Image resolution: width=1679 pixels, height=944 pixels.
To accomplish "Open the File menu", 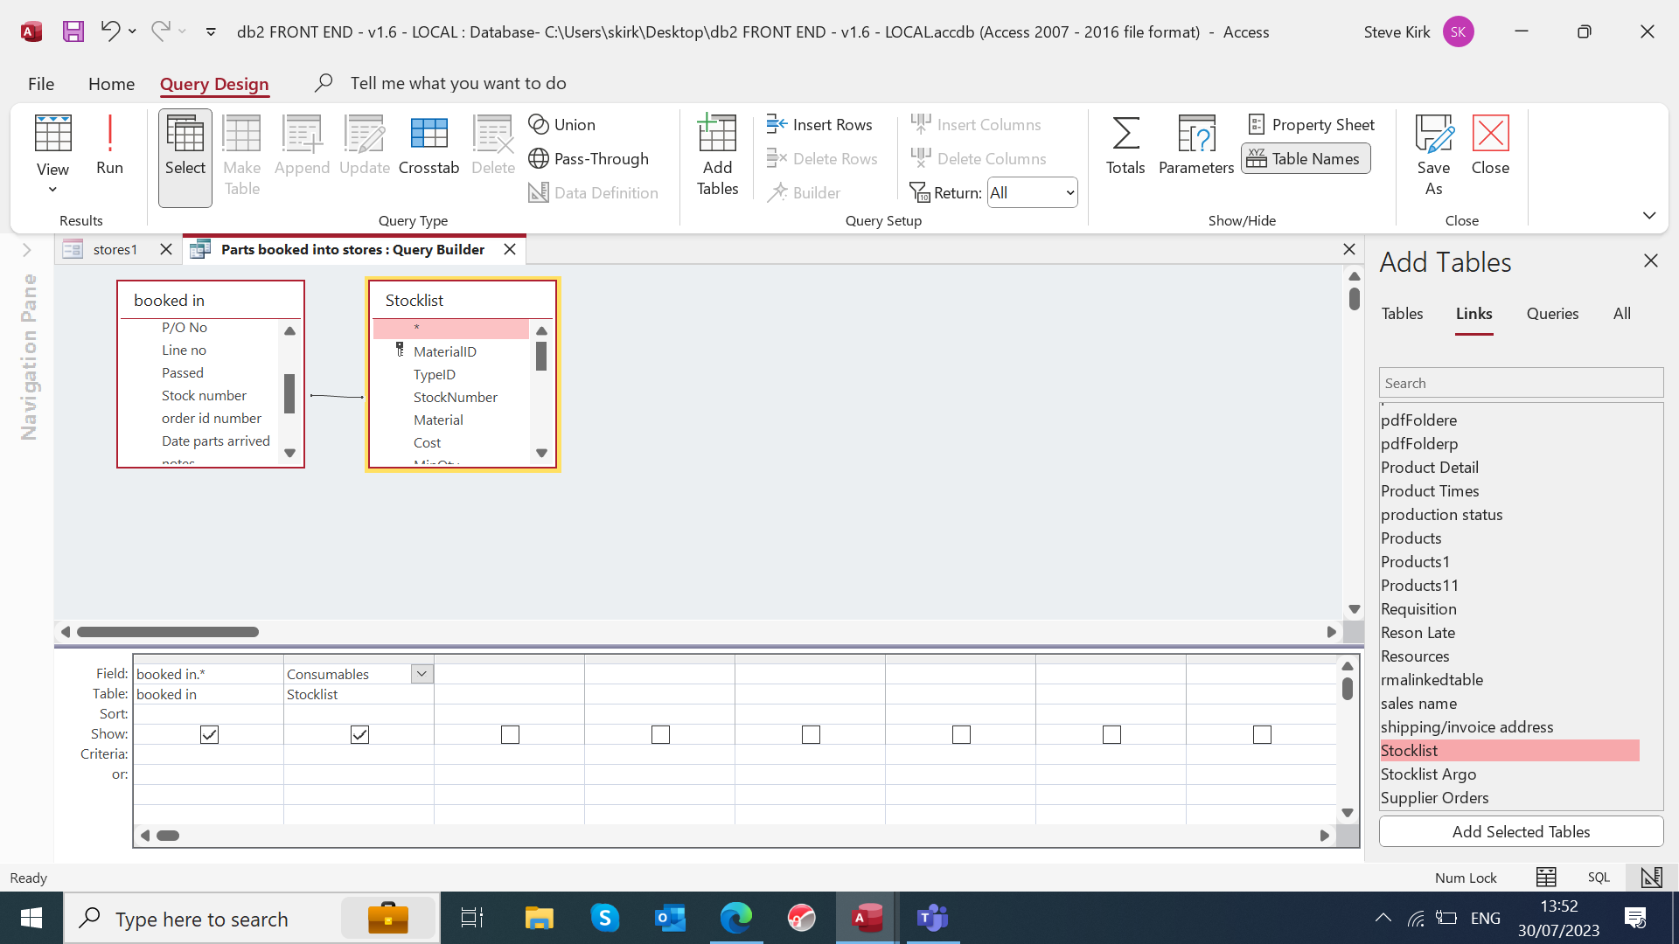I will (x=41, y=83).
